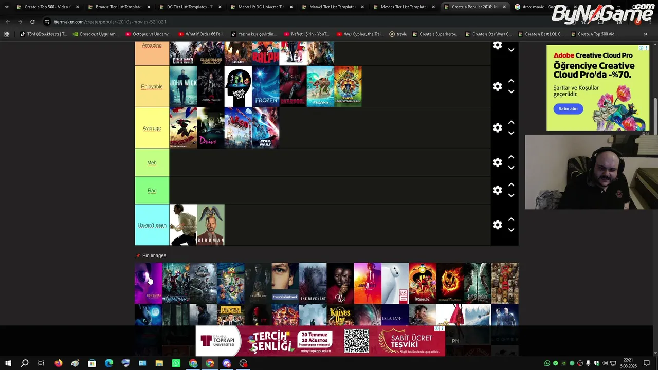Select the Drive poster in Average tier
The image size is (658, 370).
tap(211, 128)
